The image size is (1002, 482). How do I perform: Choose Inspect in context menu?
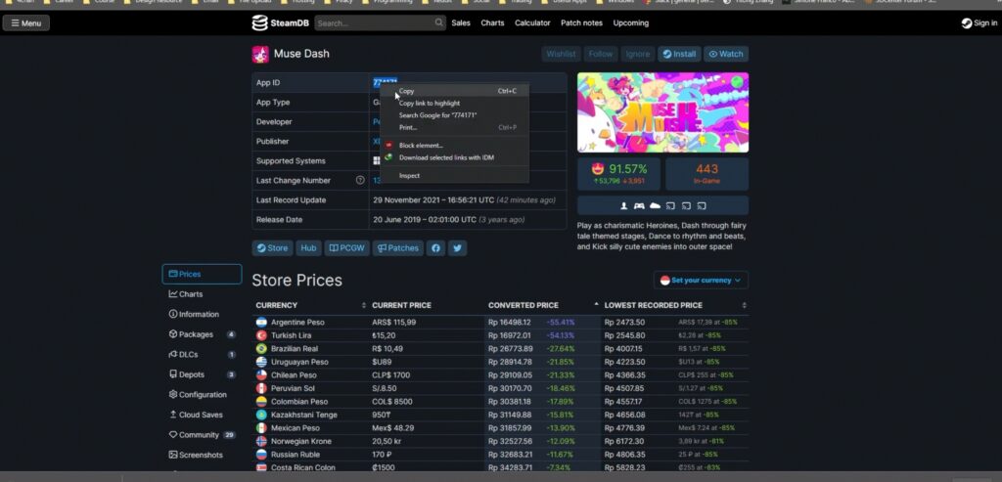tap(454, 176)
